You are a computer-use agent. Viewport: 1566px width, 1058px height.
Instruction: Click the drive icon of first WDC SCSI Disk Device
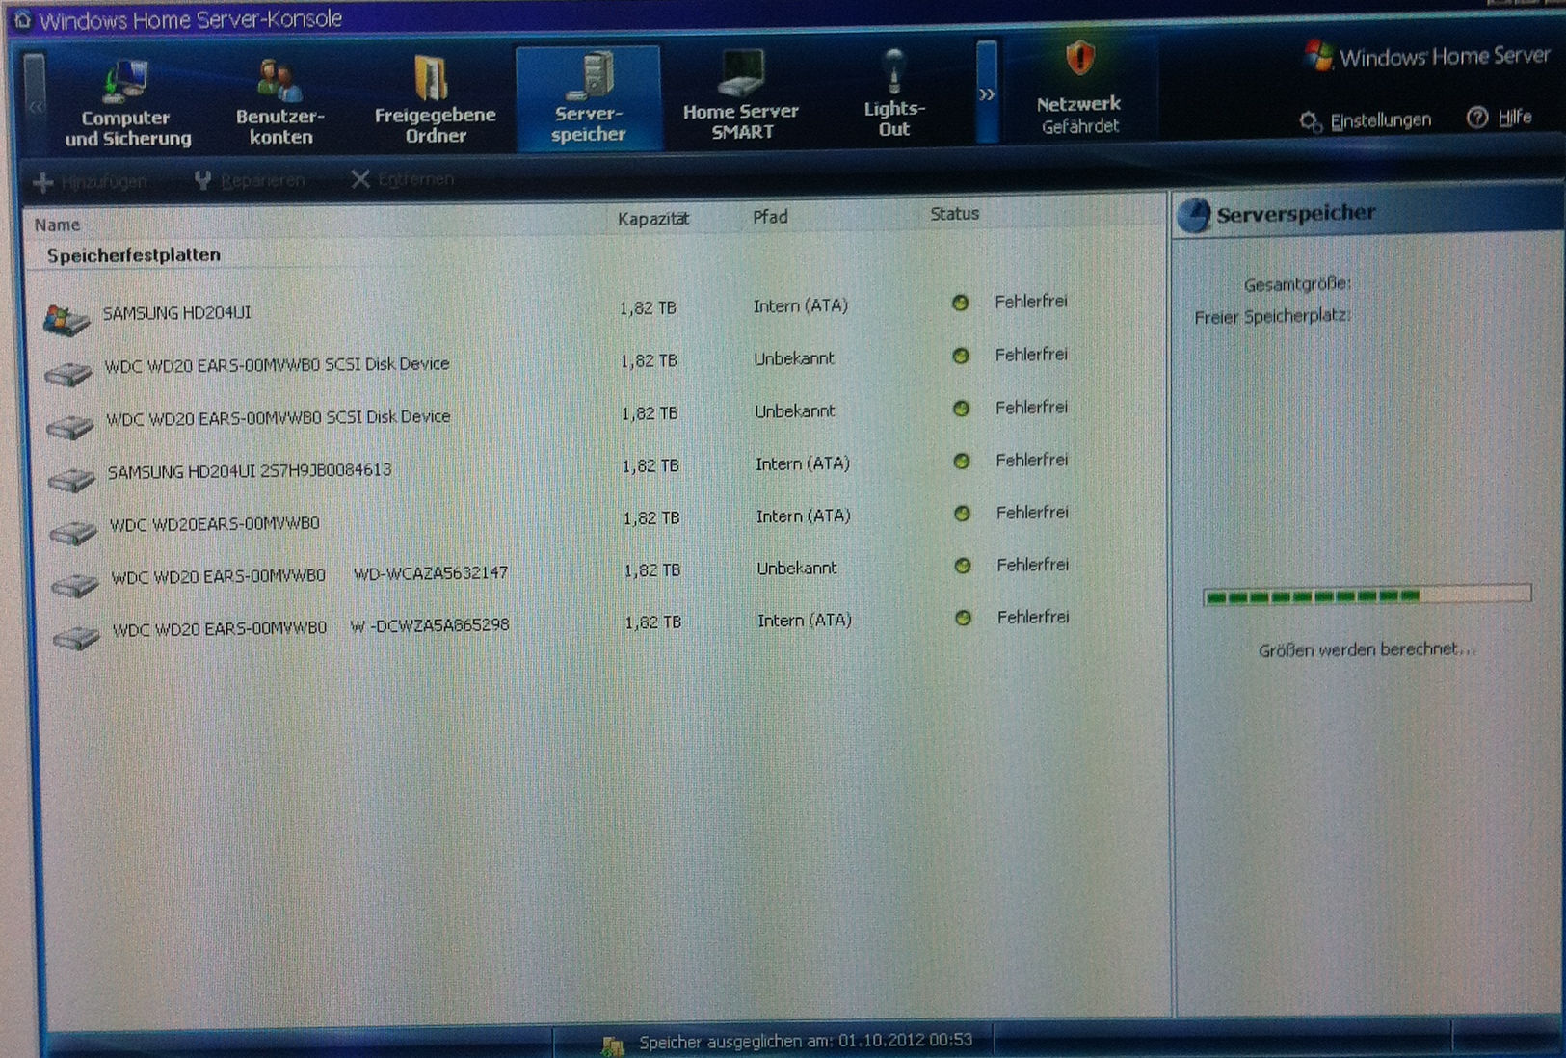68,373
